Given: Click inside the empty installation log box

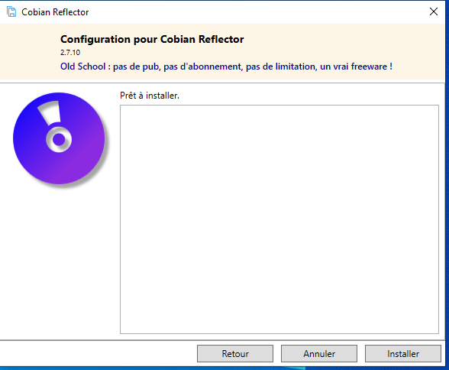Looking at the screenshot, I should (x=279, y=219).
